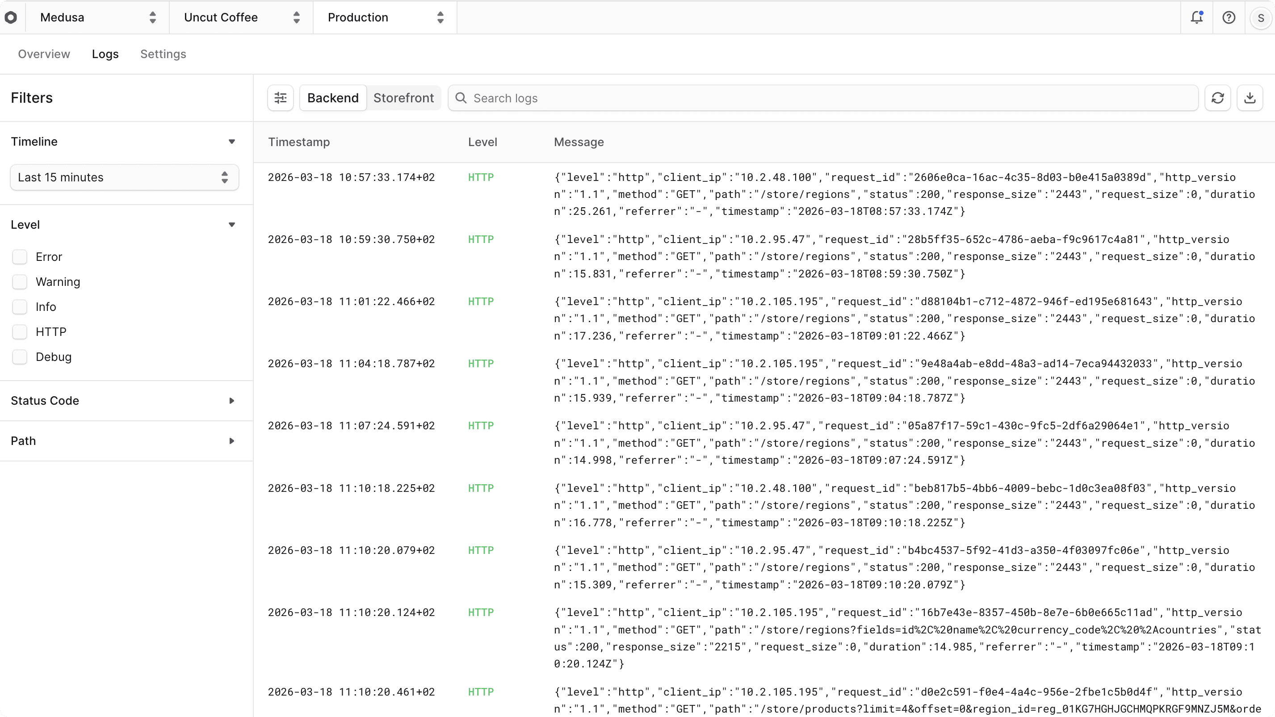The width and height of the screenshot is (1275, 717).
Task: Open the notifications bell
Action: (x=1197, y=17)
